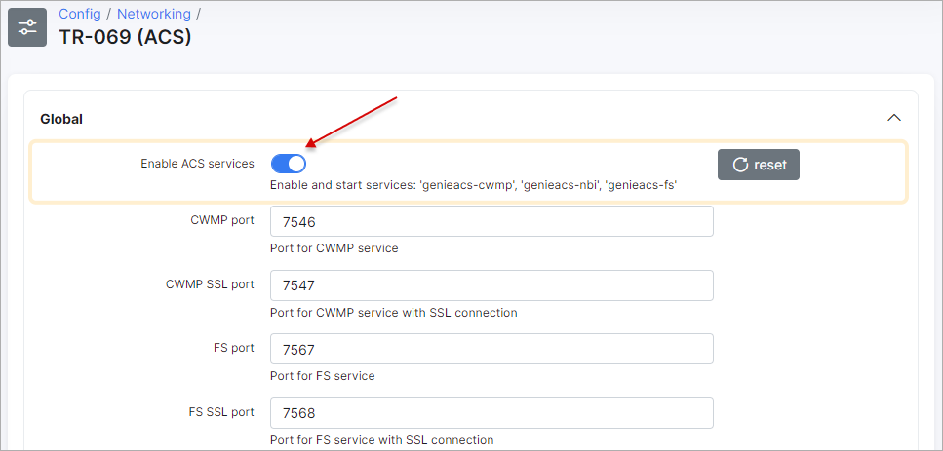Collapse the Global section with the chevron
Image resolution: width=943 pixels, height=451 pixels.
(894, 118)
